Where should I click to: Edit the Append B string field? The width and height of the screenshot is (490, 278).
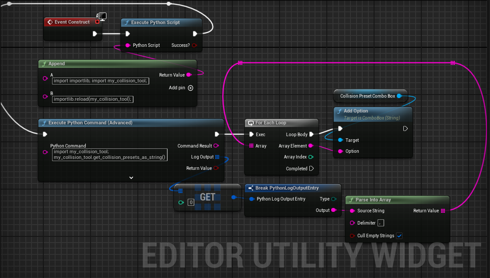(x=92, y=99)
